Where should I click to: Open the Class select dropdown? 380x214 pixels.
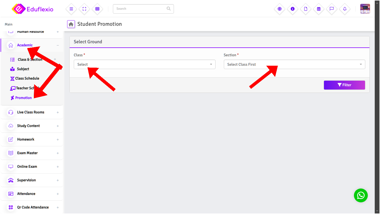point(144,64)
